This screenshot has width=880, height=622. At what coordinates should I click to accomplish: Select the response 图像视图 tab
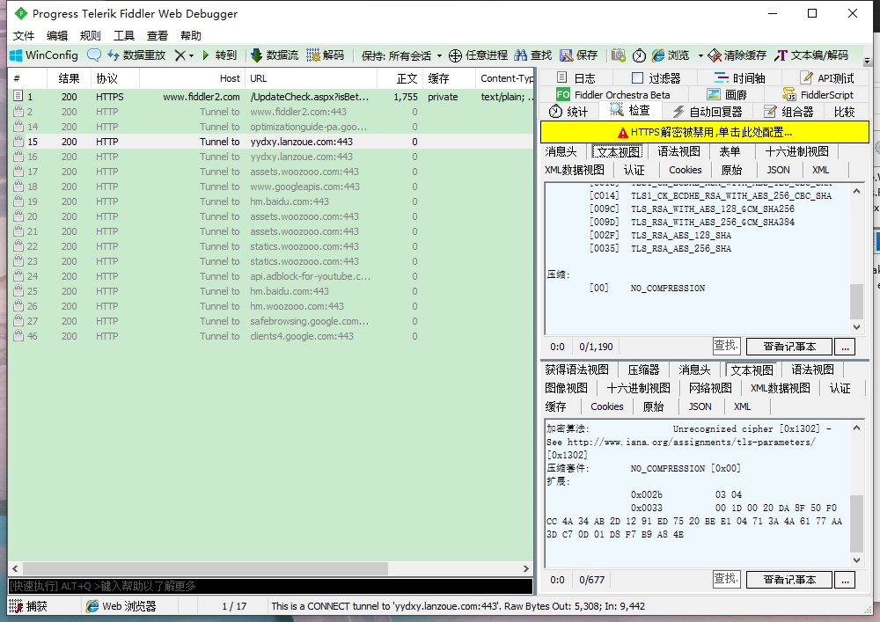point(566,388)
